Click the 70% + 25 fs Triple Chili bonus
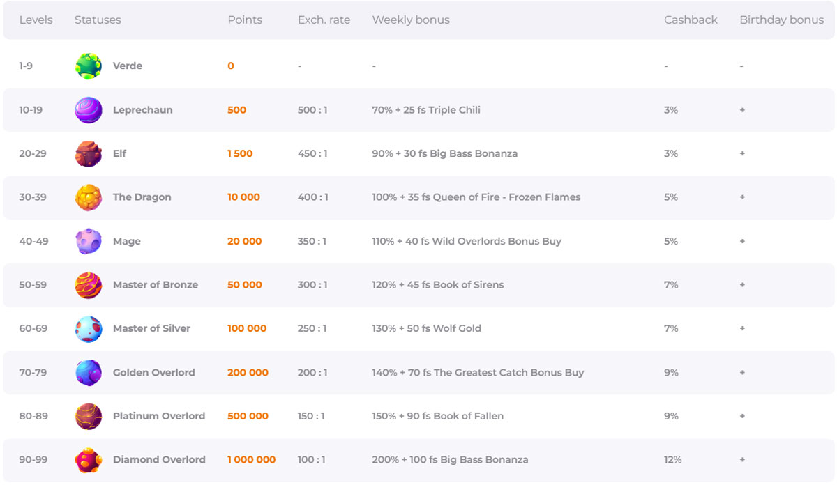Screen dimensions: 837x485 [426, 110]
